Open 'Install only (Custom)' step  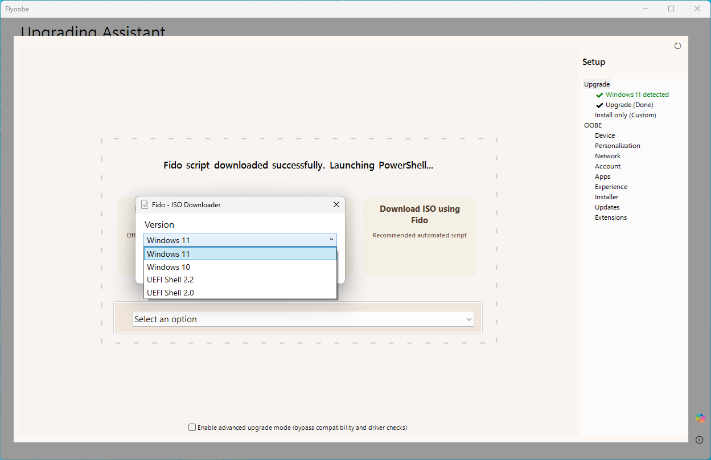[626, 115]
